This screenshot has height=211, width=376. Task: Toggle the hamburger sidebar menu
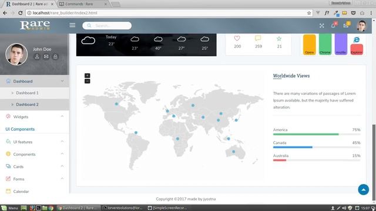coord(72,25)
